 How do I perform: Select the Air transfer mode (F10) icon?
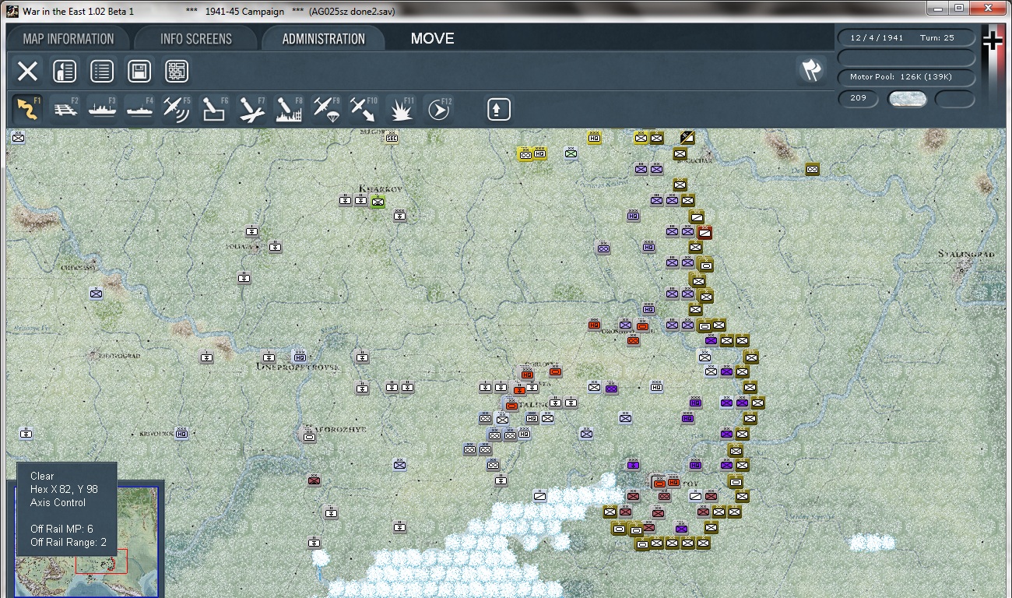[x=364, y=110]
